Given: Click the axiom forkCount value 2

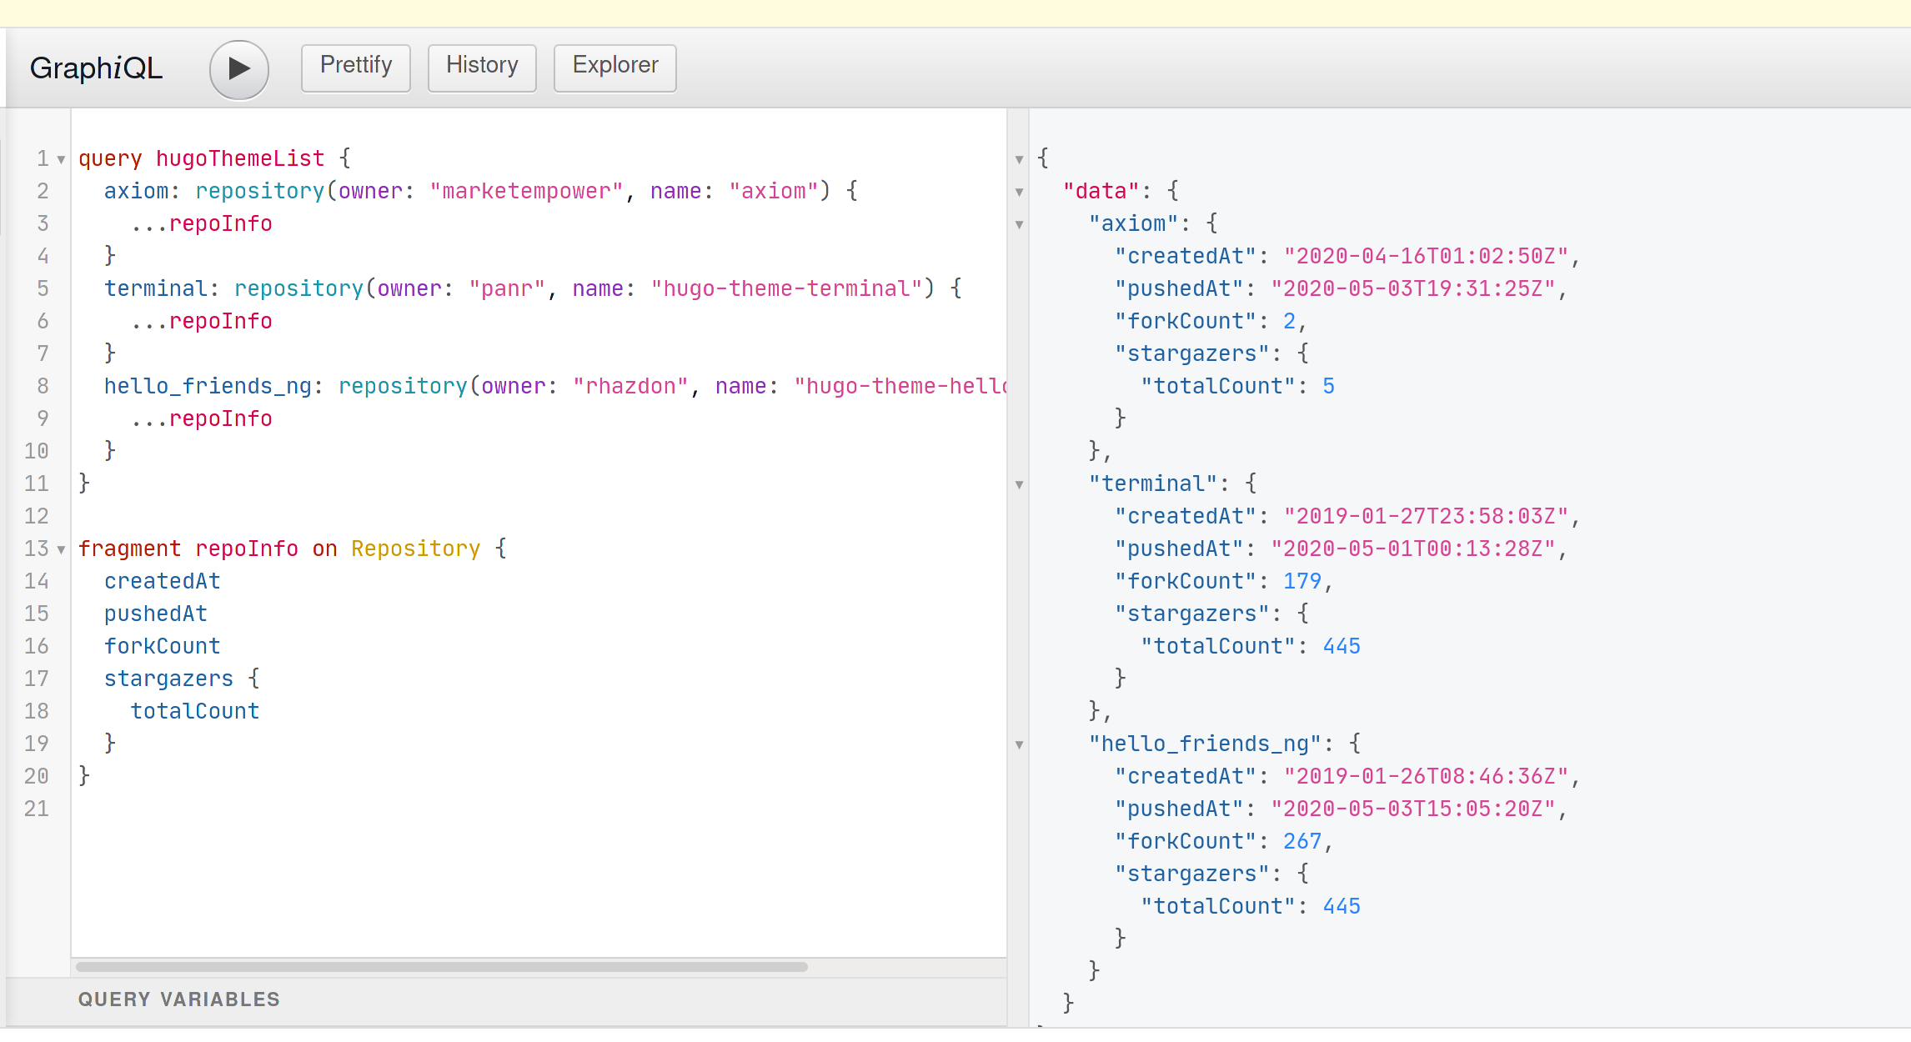Looking at the screenshot, I should (1289, 321).
